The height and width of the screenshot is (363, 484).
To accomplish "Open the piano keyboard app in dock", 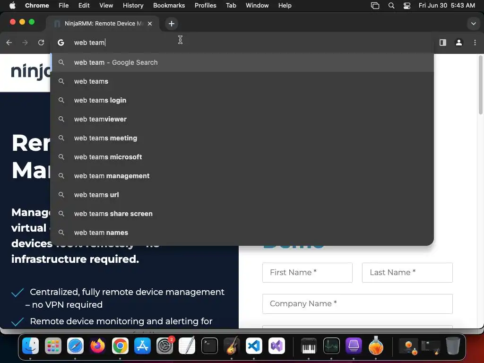I will click(309, 346).
